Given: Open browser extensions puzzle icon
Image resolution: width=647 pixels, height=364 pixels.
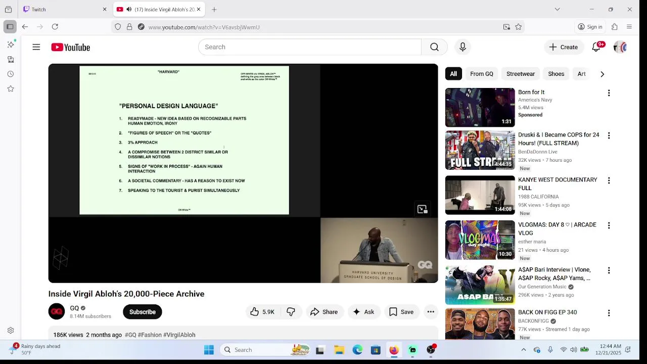Looking at the screenshot, I should (x=615, y=27).
